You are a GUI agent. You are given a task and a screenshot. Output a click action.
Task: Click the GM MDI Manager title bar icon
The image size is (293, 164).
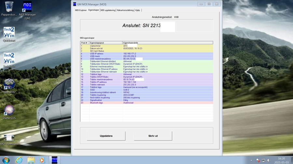tap(75, 4)
